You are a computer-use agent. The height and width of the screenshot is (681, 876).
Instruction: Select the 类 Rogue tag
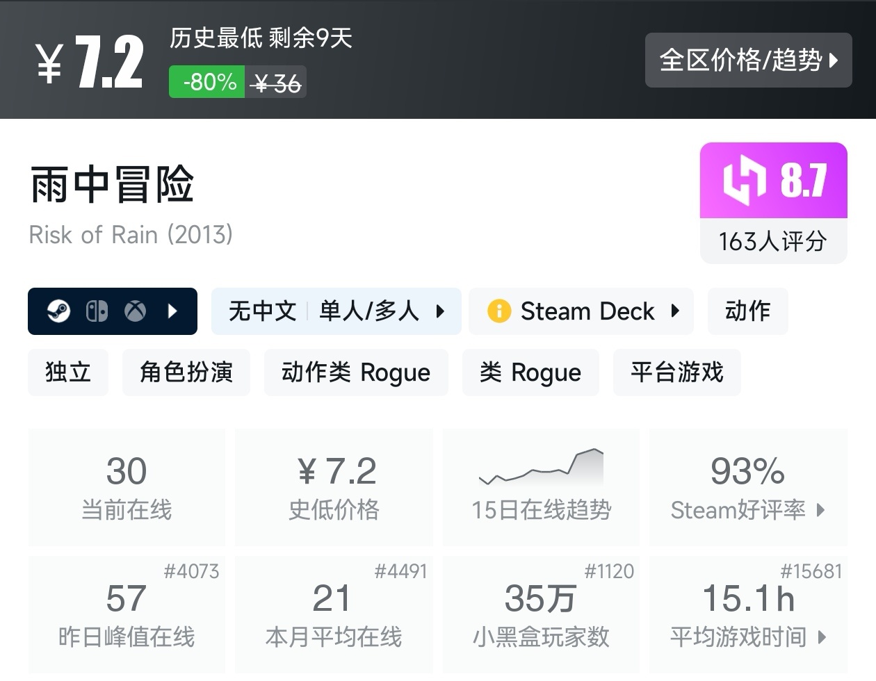(530, 372)
